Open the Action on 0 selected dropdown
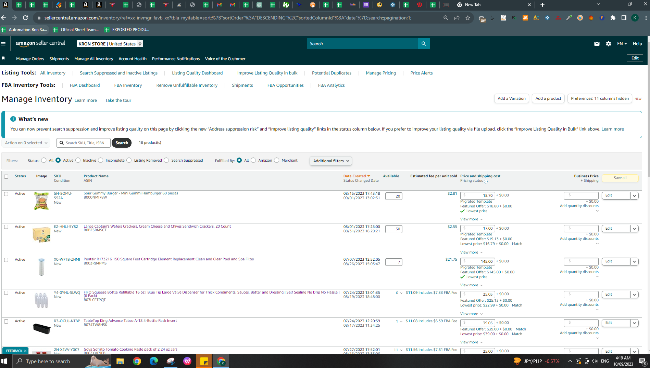Screen dimensions: 650x368 26,143
